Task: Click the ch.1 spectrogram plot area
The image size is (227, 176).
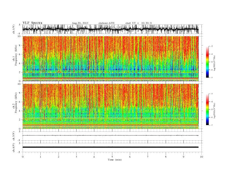Action: pos(110,59)
